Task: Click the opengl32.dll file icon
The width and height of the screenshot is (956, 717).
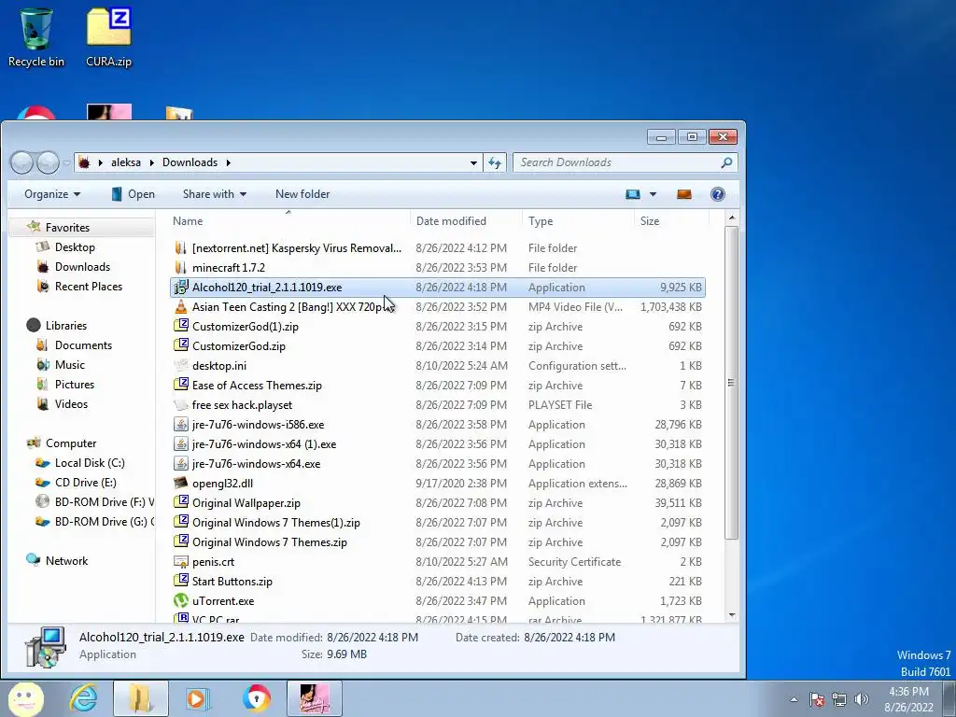Action: 180,484
